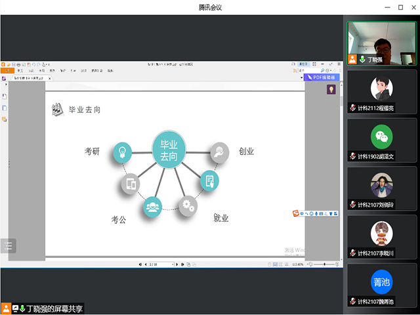
Task: Click the orange file menu button
Action: pyautogui.click(x=7, y=70)
